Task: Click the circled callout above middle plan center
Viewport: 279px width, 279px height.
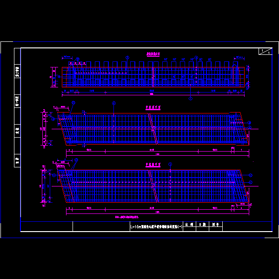Action: point(114,103)
